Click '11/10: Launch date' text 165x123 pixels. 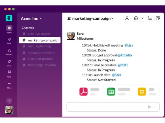point(96,75)
